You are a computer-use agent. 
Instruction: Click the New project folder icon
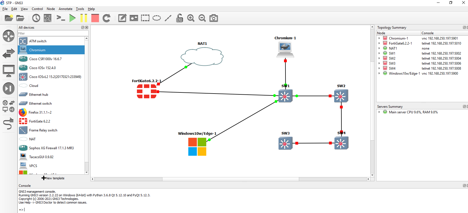pyautogui.click(x=9, y=18)
